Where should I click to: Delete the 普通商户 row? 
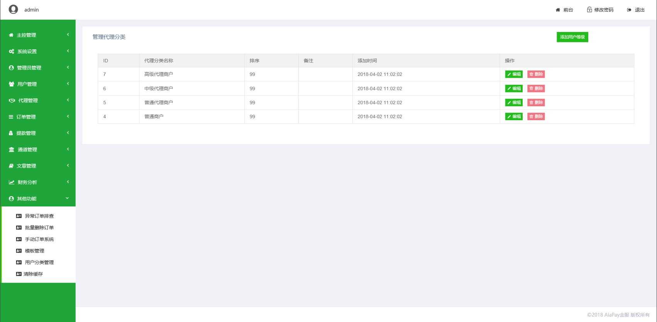click(536, 116)
